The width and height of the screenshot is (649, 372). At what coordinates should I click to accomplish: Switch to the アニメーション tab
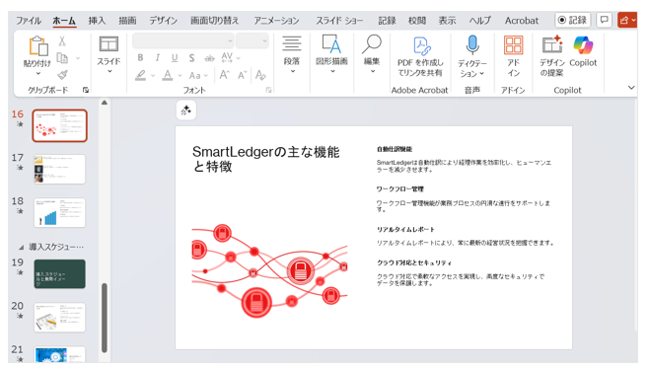coord(276,21)
